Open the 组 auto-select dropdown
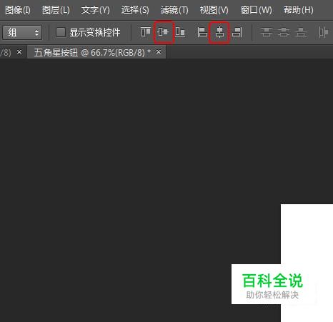The image size is (333, 322). (x=22, y=32)
